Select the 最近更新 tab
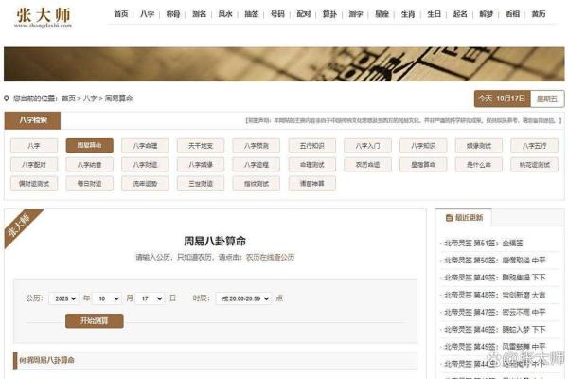 tap(464, 218)
